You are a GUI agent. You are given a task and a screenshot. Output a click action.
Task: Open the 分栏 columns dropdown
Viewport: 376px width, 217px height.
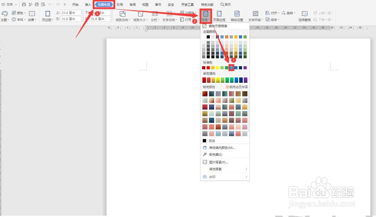(155, 16)
